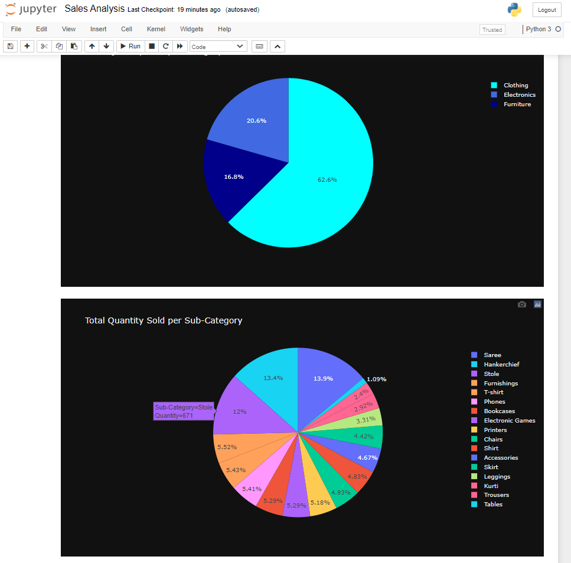The width and height of the screenshot is (571, 563).
Task: Click the 16.8% Furniture pie slice
Action: coord(234,176)
